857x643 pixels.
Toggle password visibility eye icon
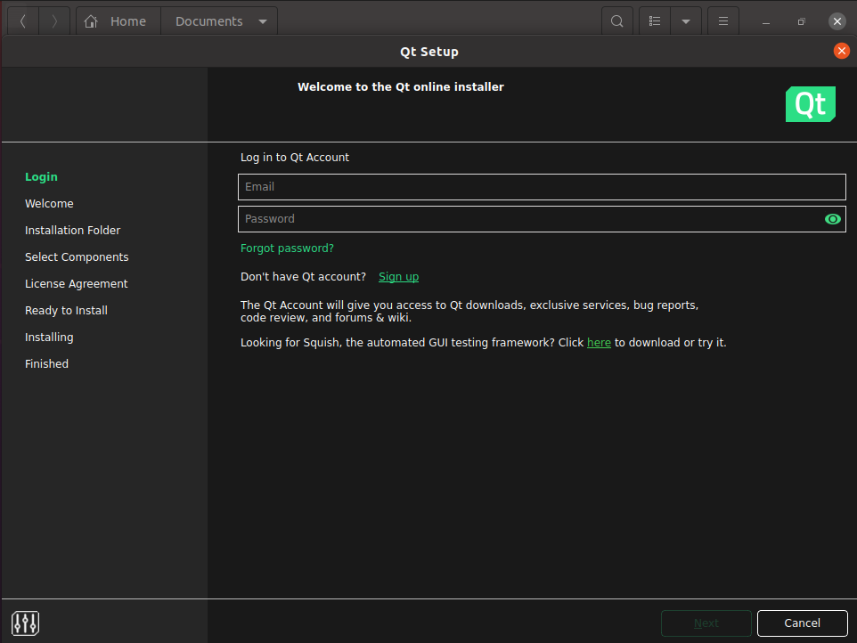(x=833, y=219)
